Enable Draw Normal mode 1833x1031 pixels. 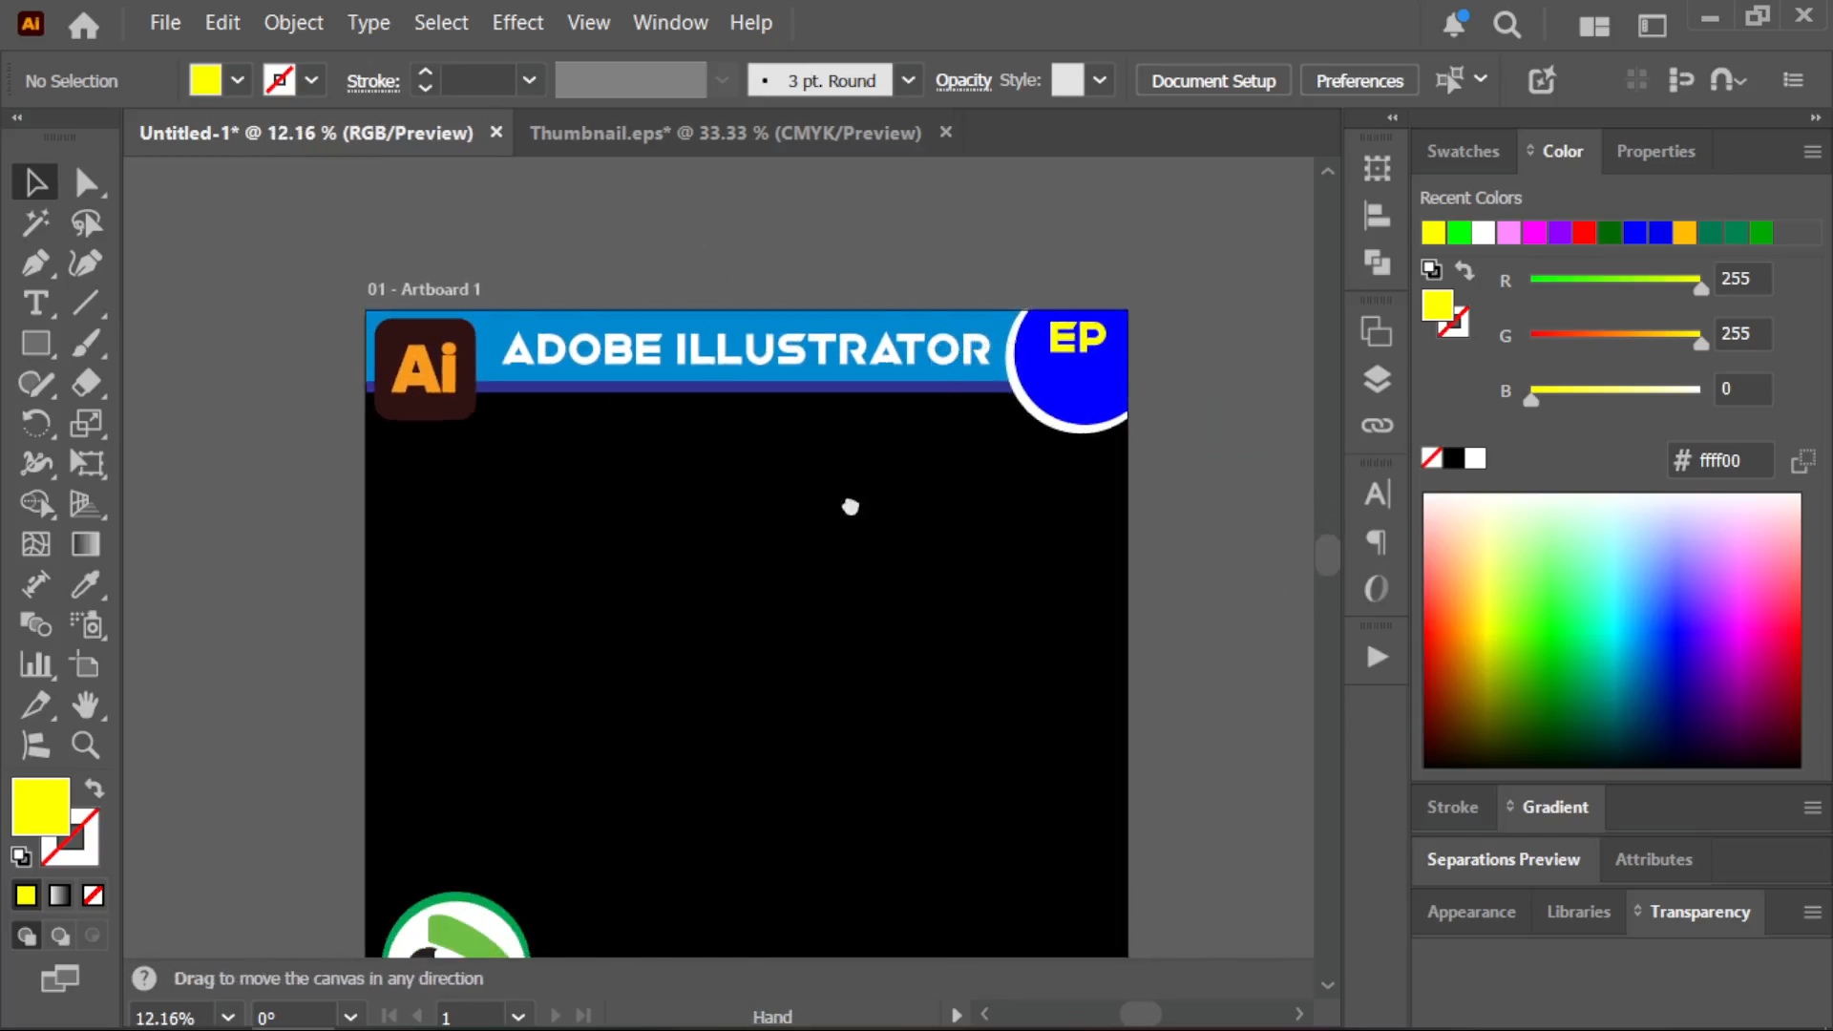pyautogui.click(x=26, y=936)
